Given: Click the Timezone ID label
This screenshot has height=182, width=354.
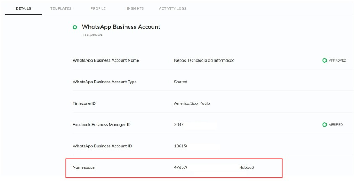Looking at the screenshot, I should pos(84,103).
